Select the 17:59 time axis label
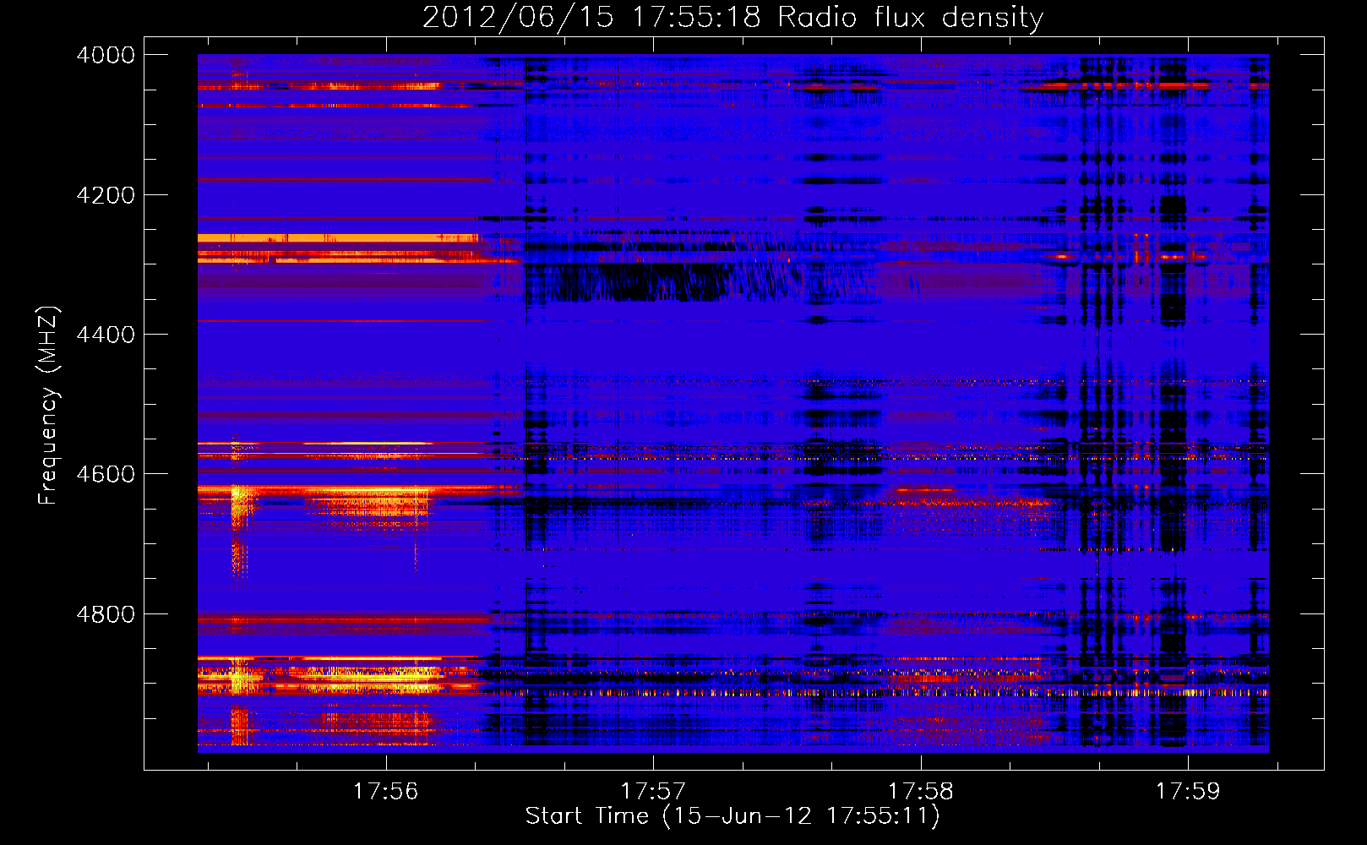Screen dimensions: 1367x845 (1188, 792)
